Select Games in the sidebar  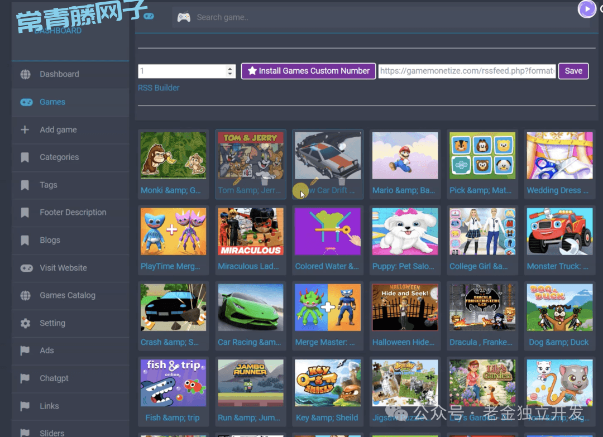[x=70, y=102]
